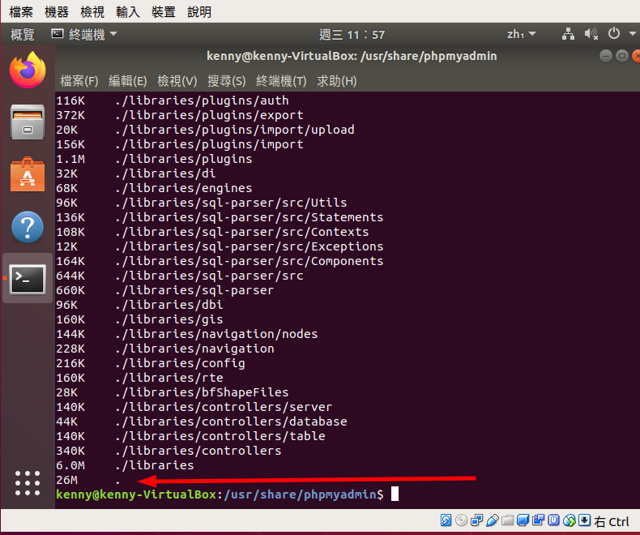Minimize the terminal window
The image size is (640, 535).
pos(606,56)
